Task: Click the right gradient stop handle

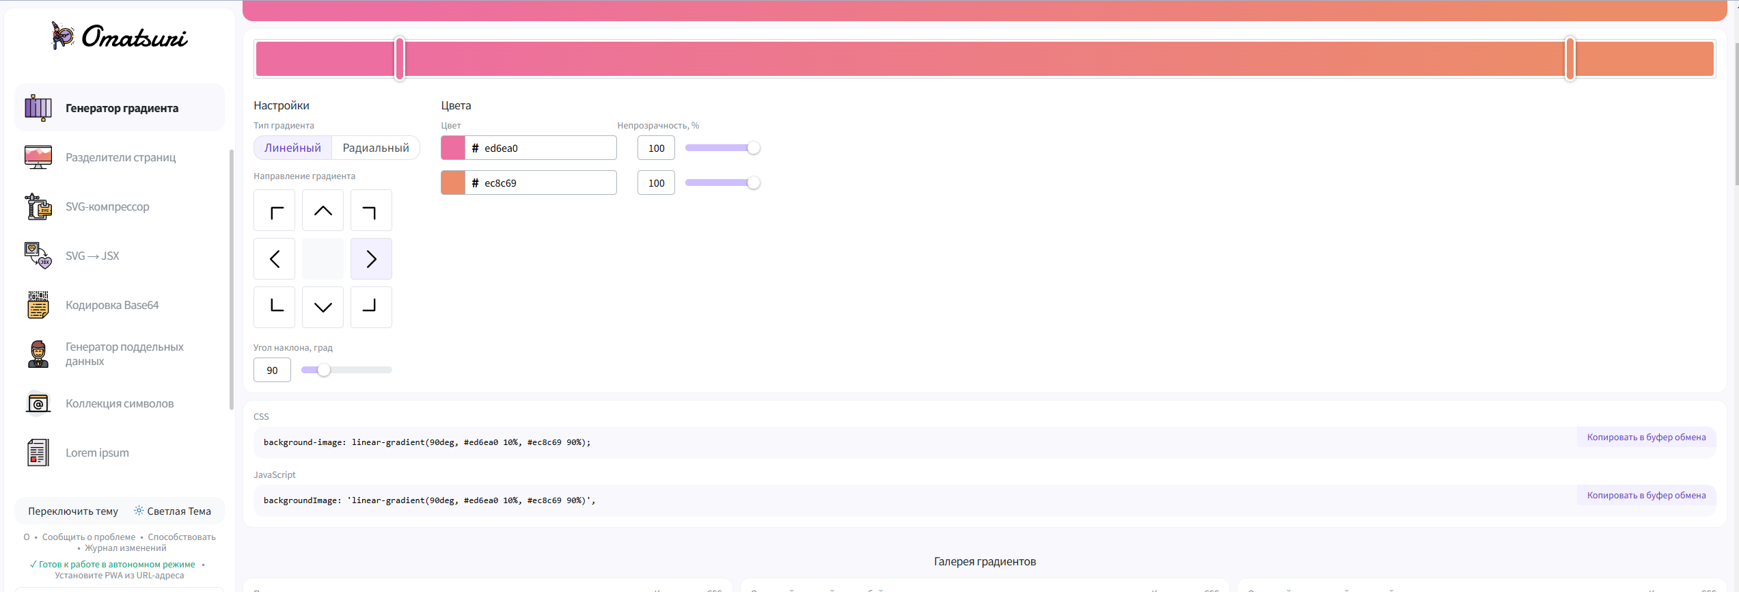Action: 1570,59
